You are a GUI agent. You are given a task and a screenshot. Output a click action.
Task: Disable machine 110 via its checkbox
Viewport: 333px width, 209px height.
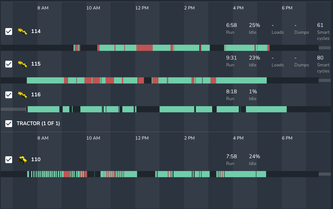click(9, 160)
